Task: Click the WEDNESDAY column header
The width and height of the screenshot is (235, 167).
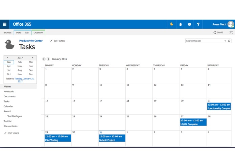Action: [133, 66]
